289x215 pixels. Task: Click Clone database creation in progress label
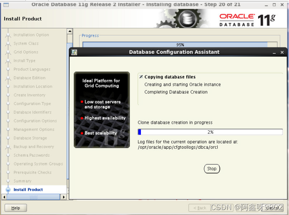(175, 122)
